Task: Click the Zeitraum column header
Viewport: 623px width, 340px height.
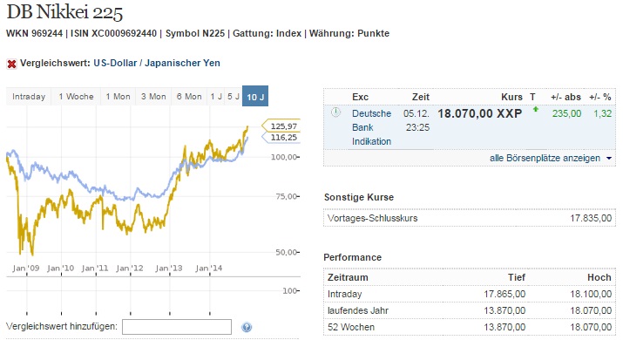Action: (348, 277)
